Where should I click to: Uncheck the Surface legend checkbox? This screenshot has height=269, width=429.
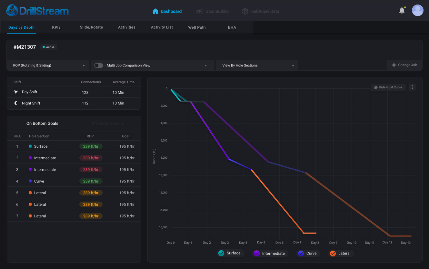[221, 253]
